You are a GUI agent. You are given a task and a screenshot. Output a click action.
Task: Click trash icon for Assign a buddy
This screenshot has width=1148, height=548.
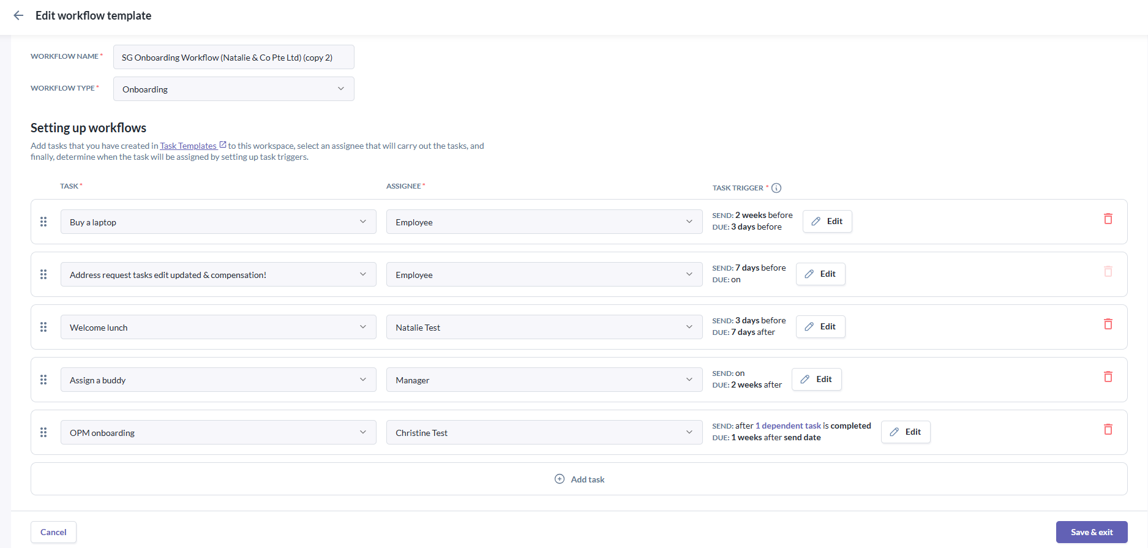tap(1108, 377)
